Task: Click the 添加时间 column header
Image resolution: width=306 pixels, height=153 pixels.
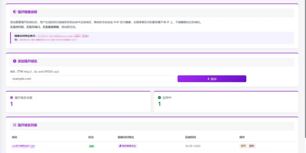Action: click(x=190, y=137)
